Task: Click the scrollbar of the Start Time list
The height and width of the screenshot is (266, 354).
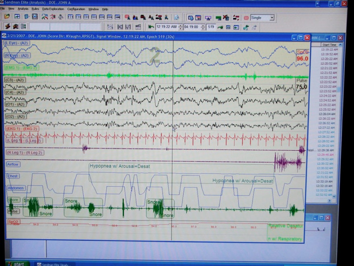Action: [340, 121]
